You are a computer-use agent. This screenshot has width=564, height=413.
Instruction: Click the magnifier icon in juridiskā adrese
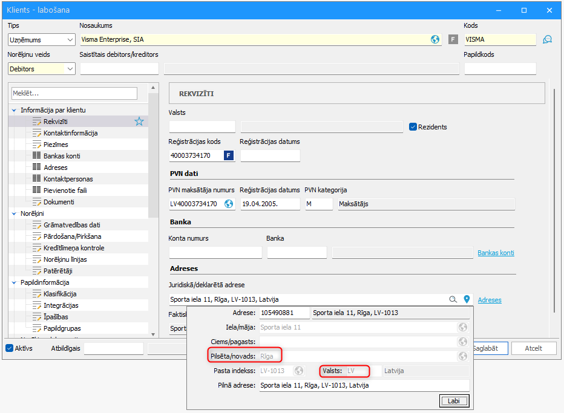click(x=453, y=299)
